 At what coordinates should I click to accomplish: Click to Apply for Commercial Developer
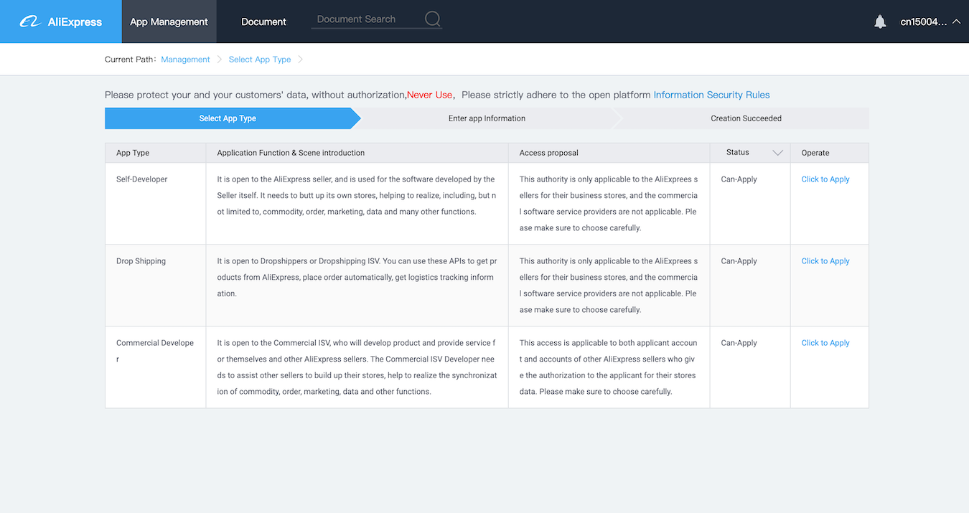825,343
